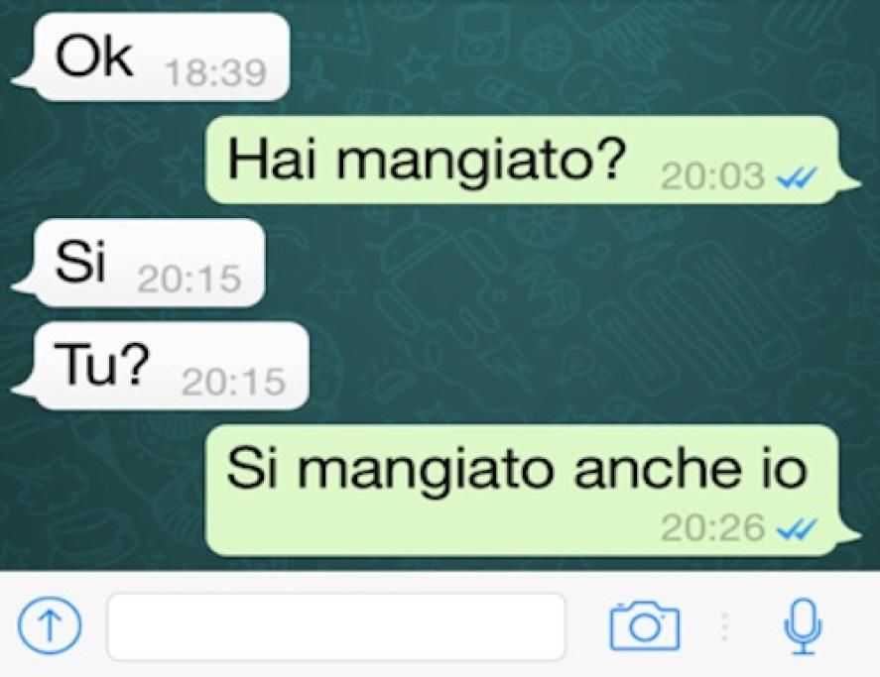
Task: Click the read receipt ticks beside 20:26
Action: [x=796, y=528]
